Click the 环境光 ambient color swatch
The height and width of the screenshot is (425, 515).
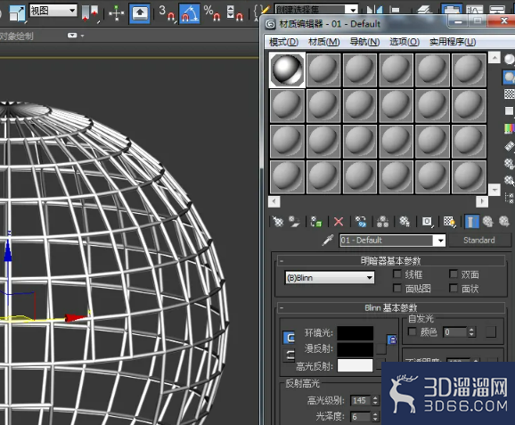(x=356, y=333)
